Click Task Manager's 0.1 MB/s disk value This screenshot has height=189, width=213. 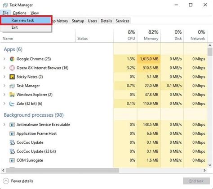(174, 86)
